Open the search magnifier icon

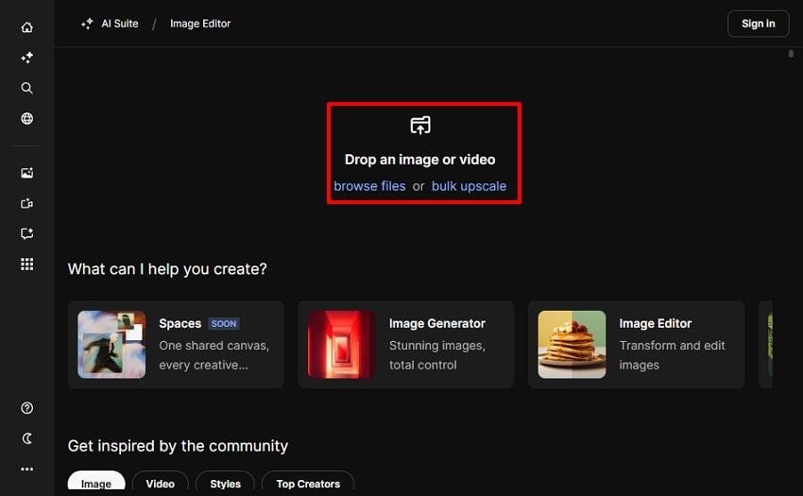pos(27,88)
